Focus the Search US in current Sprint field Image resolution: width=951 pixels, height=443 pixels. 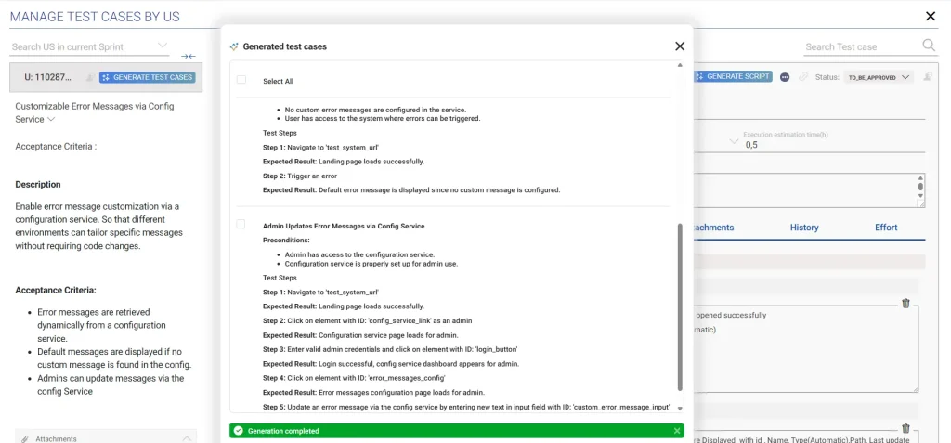82,46
